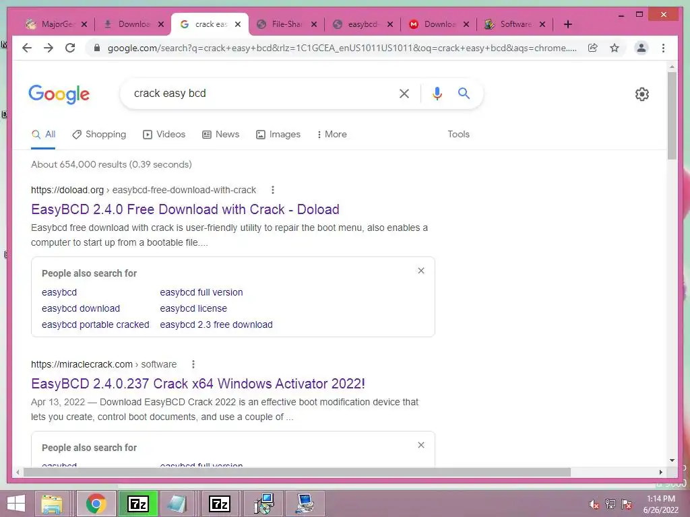The height and width of the screenshot is (517, 690).
Task: Close the Software tab
Action: 542,24
